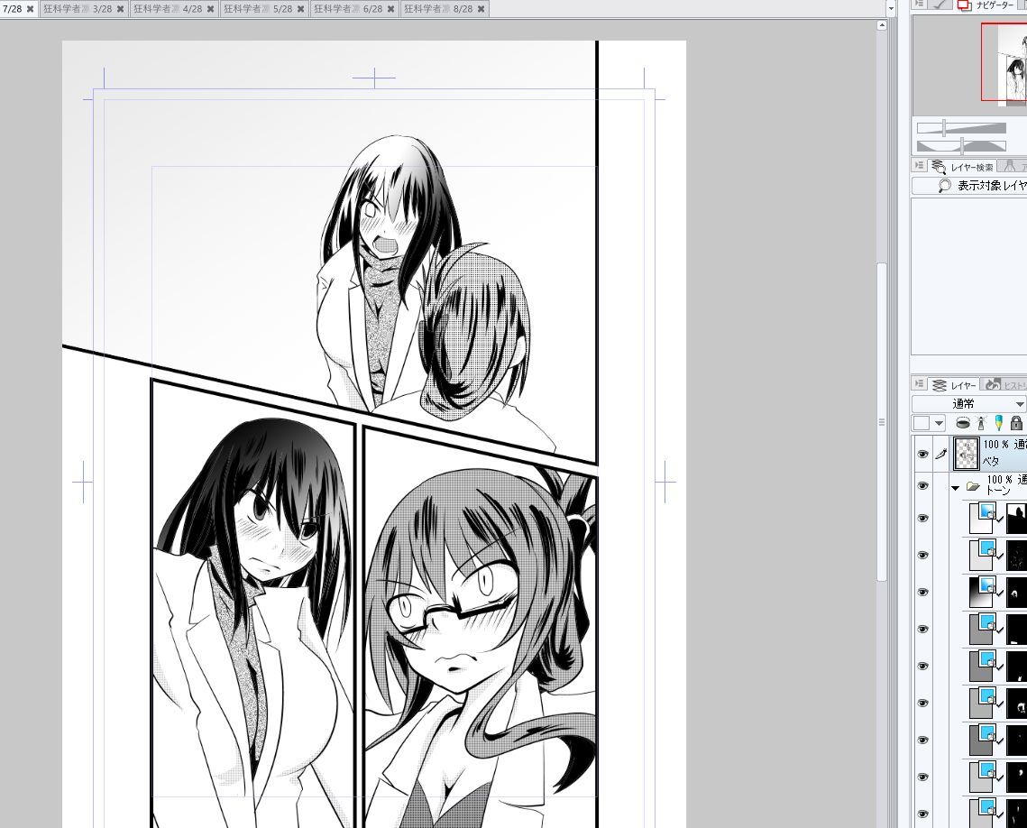Open the レイヤー panel menu icon
1027x828 pixels.
tap(920, 384)
